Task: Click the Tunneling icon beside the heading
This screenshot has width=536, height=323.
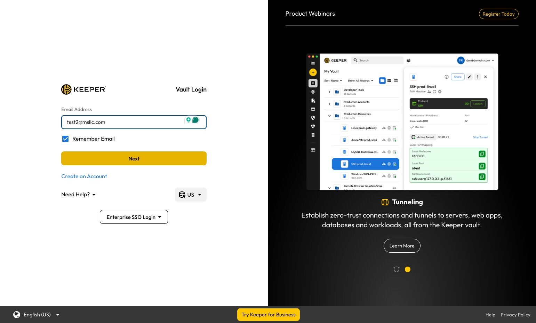Action: [x=385, y=202]
